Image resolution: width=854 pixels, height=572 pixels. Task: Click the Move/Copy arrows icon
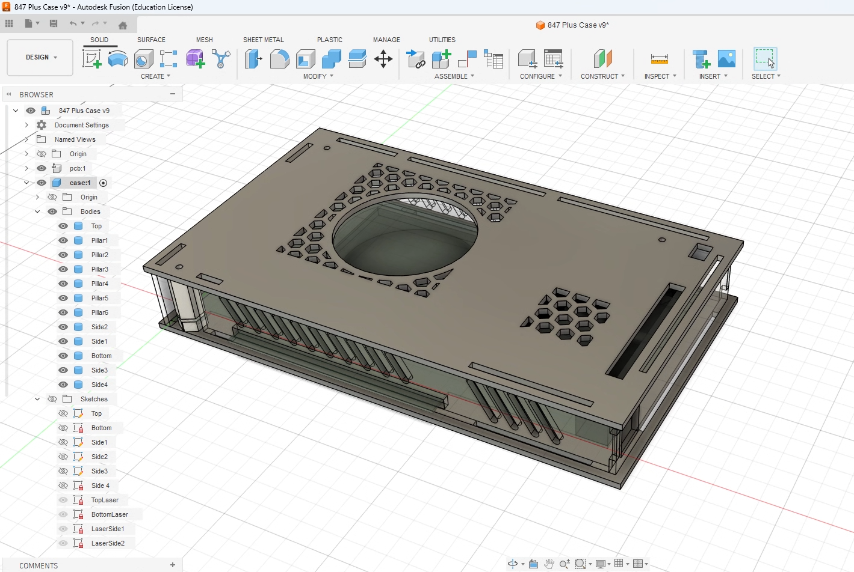coord(383,59)
